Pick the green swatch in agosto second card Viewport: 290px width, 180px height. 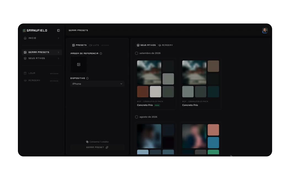tap(213, 152)
